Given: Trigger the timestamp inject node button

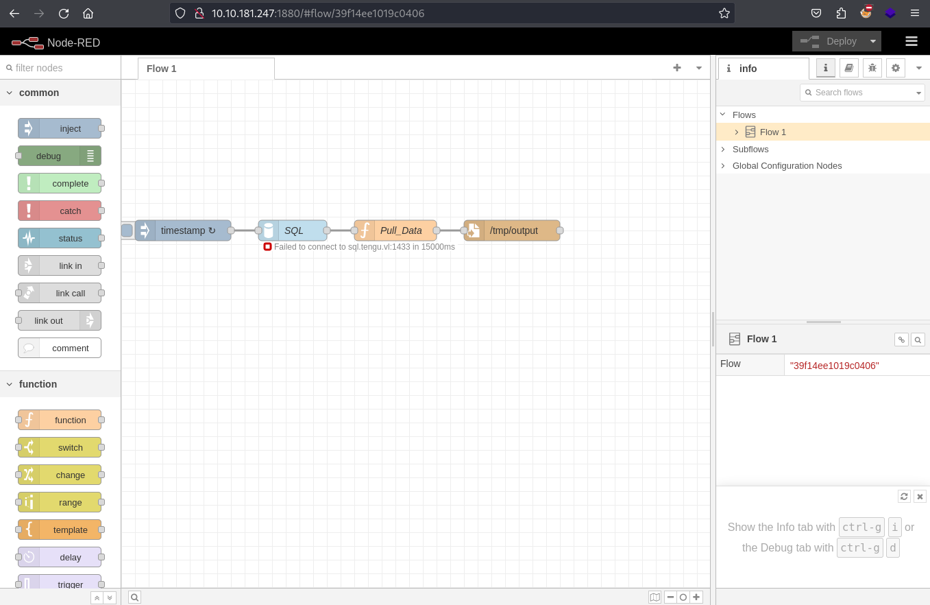Looking at the screenshot, I should (x=127, y=230).
